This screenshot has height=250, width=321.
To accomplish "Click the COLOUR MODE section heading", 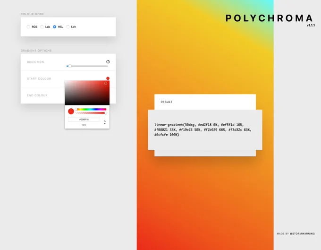I will 32,14.
